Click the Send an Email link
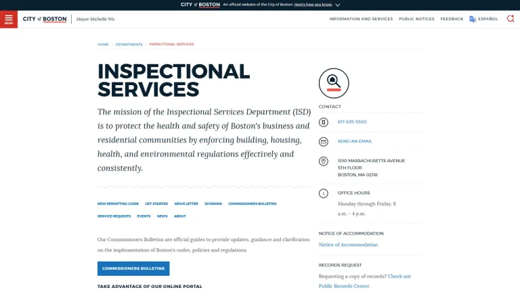Screen dimensions: 520x292 [x=355, y=141]
